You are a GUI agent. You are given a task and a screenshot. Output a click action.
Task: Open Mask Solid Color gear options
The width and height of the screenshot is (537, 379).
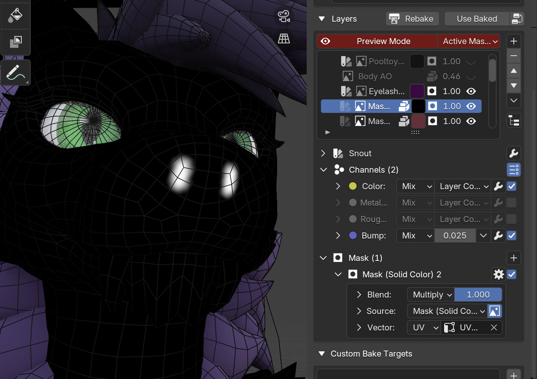(x=498, y=274)
